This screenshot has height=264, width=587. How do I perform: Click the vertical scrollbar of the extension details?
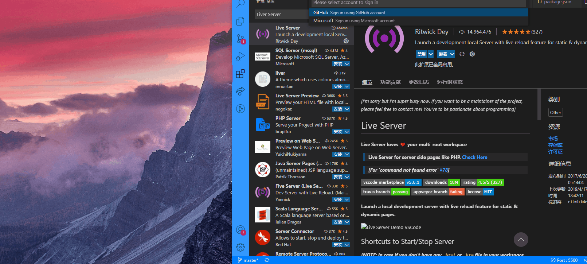tap(539, 104)
